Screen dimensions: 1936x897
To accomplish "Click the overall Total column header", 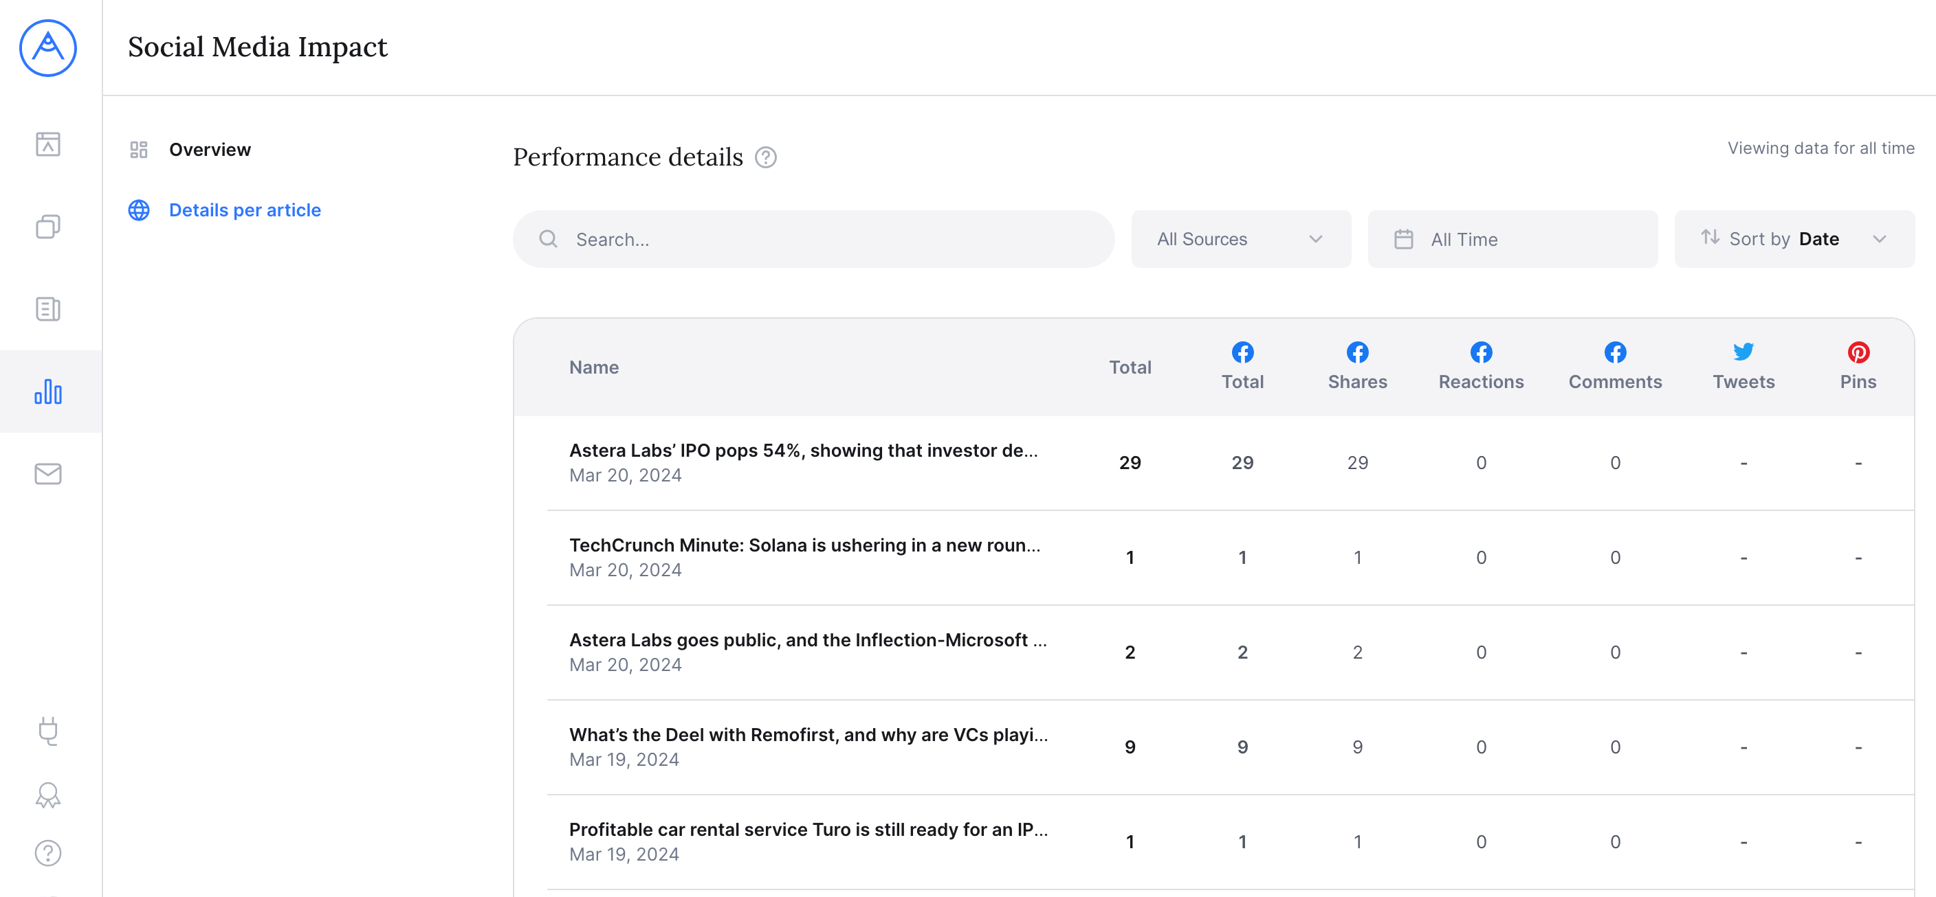I will [x=1130, y=367].
